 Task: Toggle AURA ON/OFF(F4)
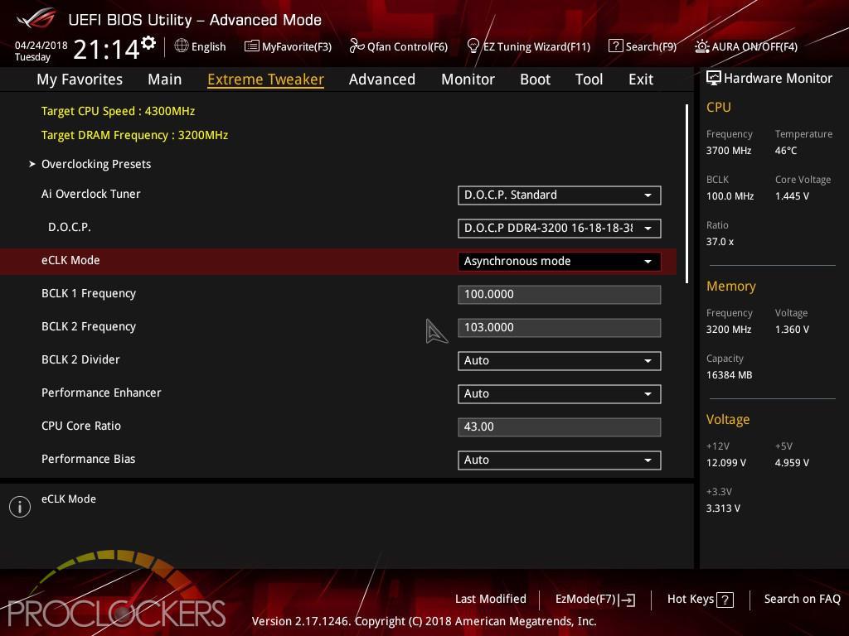[x=746, y=46]
